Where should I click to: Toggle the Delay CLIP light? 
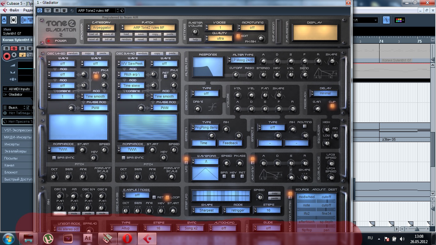coord(332,106)
